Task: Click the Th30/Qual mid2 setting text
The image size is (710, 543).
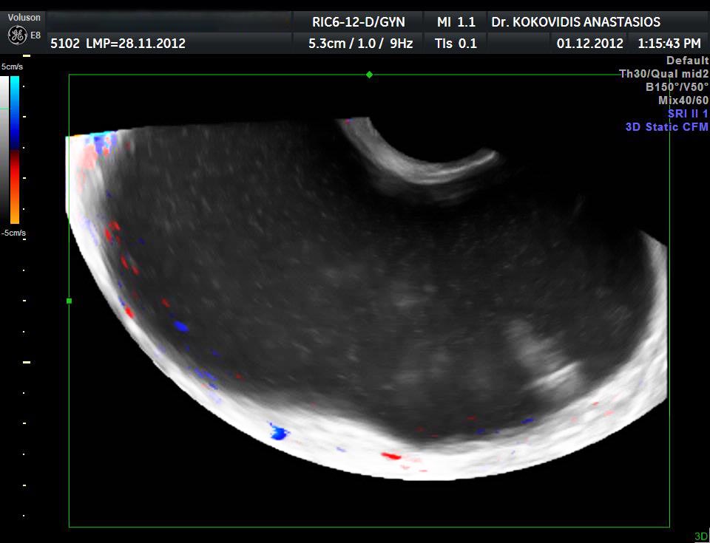Action: click(x=664, y=74)
